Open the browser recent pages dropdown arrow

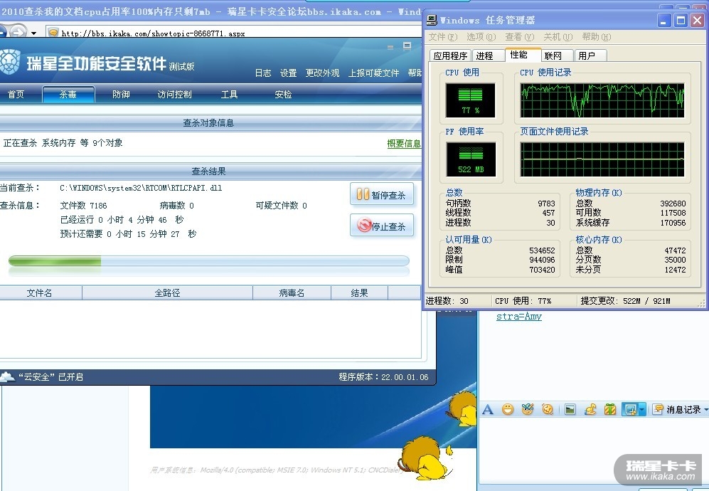pos(33,33)
